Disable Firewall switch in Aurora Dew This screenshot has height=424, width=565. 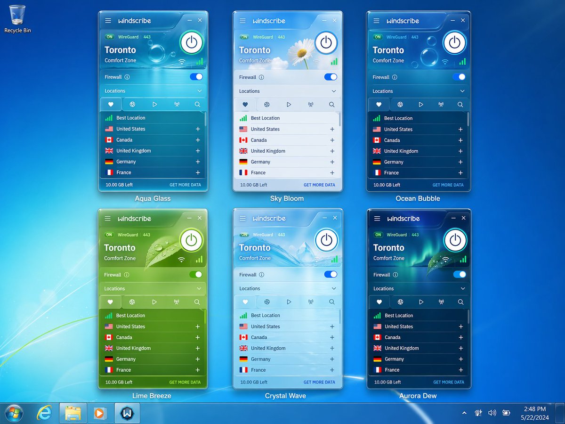460,274
